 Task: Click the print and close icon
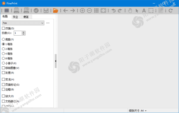click(x=26, y=11)
